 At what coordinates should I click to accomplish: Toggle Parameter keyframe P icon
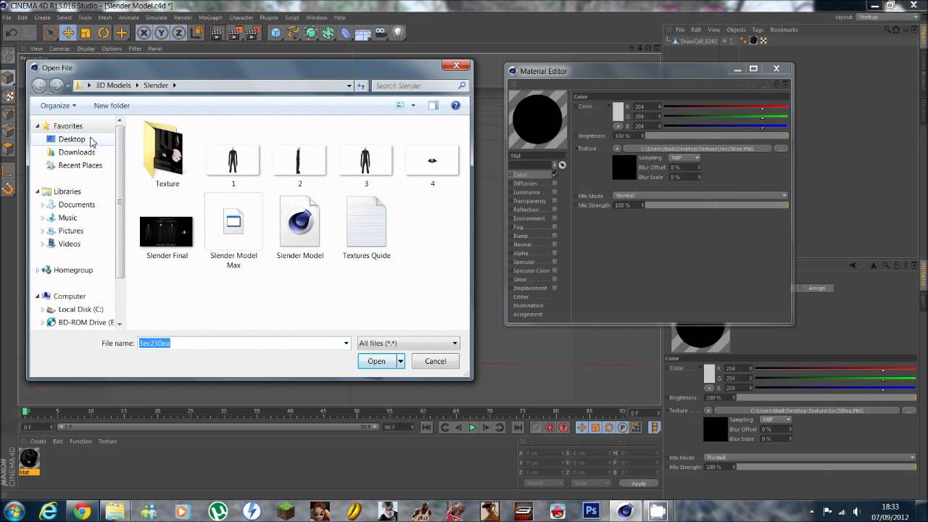click(x=623, y=428)
